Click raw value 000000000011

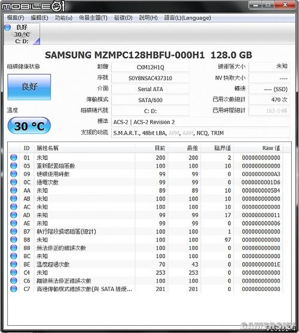(x=261, y=215)
